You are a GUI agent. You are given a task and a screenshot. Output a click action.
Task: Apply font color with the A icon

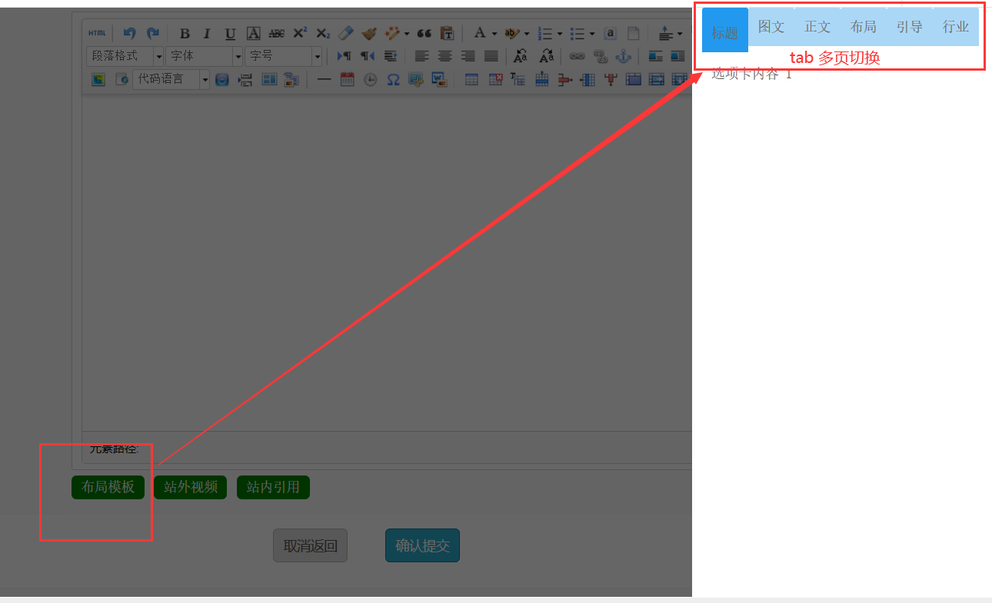click(x=479, y=33)
